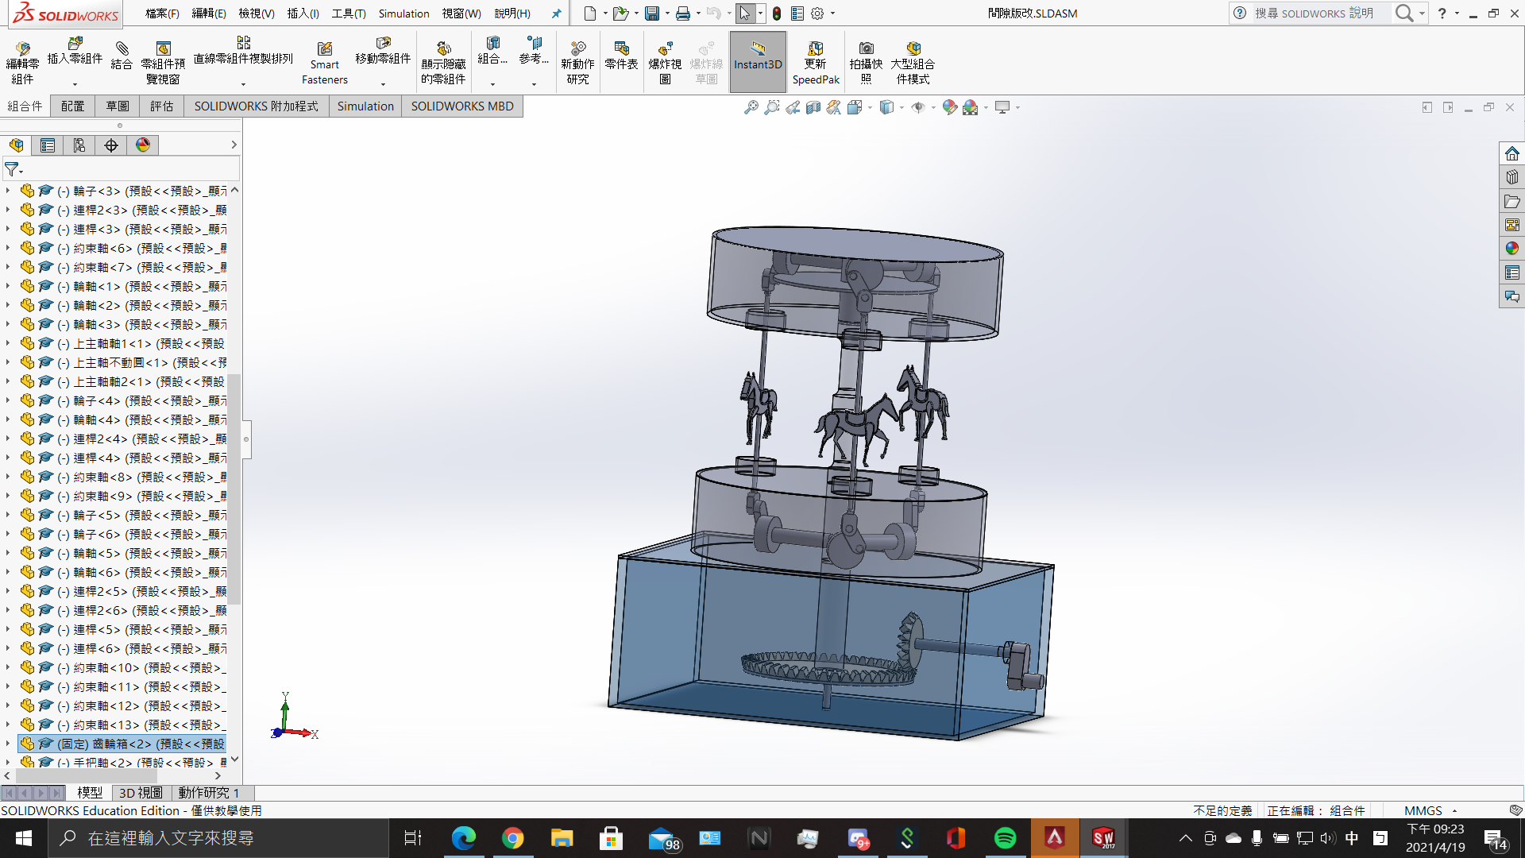Open the DisplayManager color ball tab
This screenshot has width=1525, height=858.
pyautogui.click(x=143, y=145)
